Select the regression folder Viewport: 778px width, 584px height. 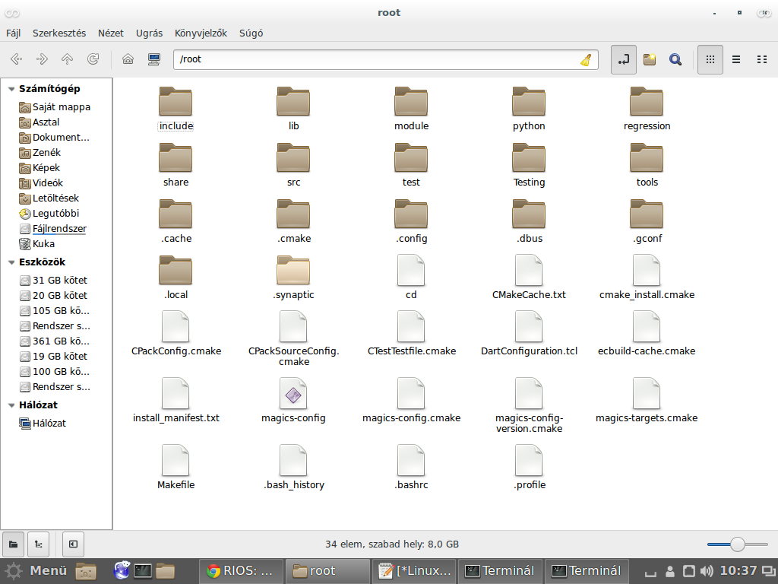647,109
